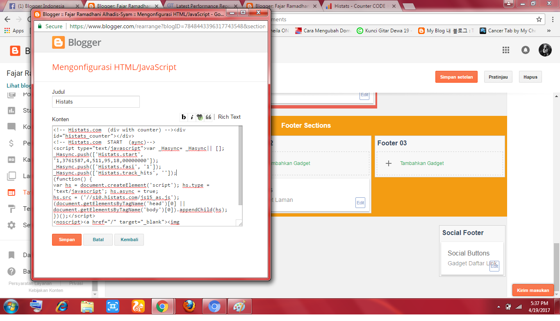Open the profile avatar in Blogger's header
The height and width of the screenshot is (321, 560).
pyautogui.click(x=545, y=50)
